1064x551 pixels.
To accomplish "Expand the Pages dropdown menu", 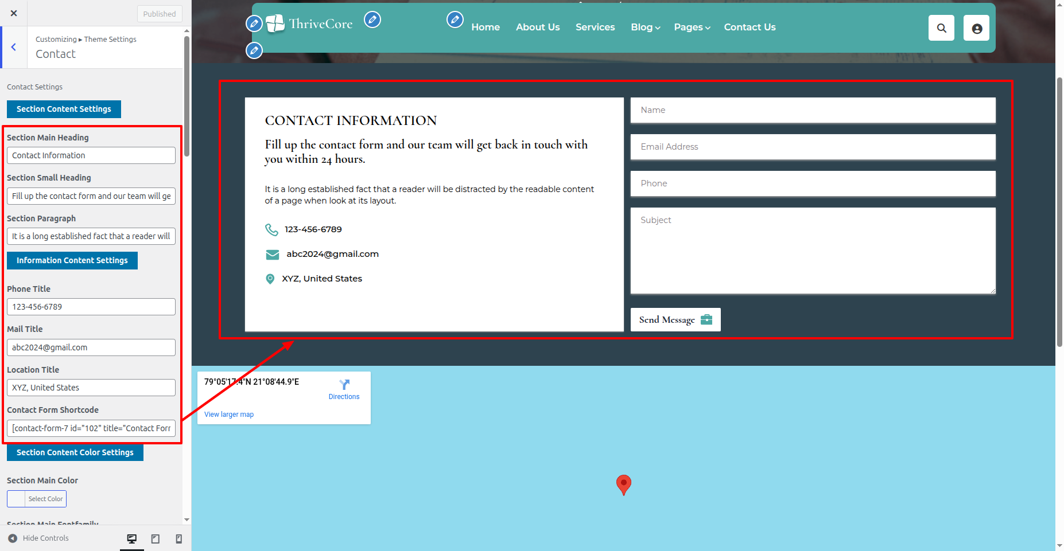I will 692,27.
